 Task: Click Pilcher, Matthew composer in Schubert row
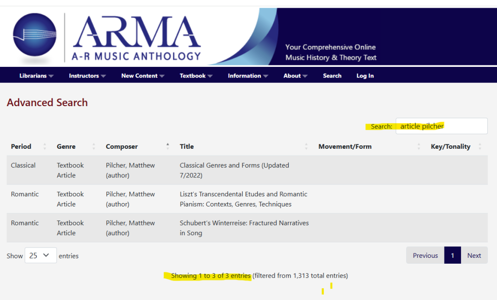tap(130, 228)
